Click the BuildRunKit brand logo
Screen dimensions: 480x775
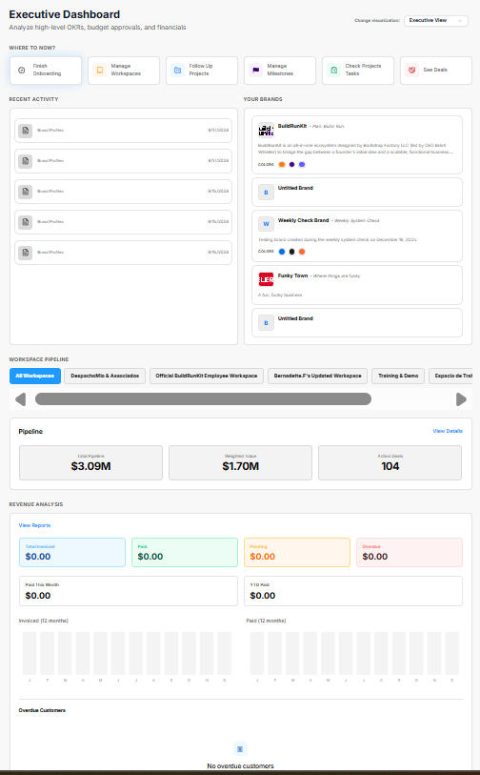tap(266, 130)
